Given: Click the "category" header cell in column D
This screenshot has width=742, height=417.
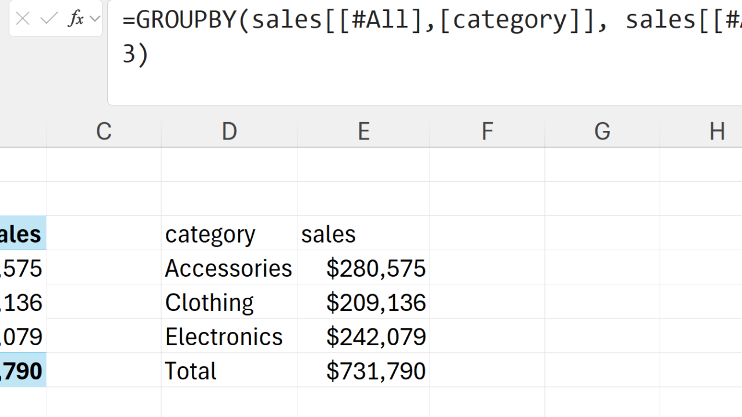Looking at the screenshot, I should coord(229,234).
